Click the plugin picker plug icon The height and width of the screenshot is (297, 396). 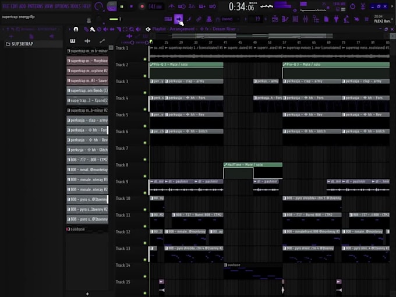pyautogui.click(x=336, y=19)
